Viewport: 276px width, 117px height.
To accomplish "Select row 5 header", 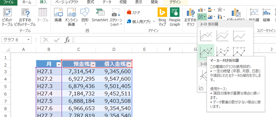I will [x=5, y=86].
